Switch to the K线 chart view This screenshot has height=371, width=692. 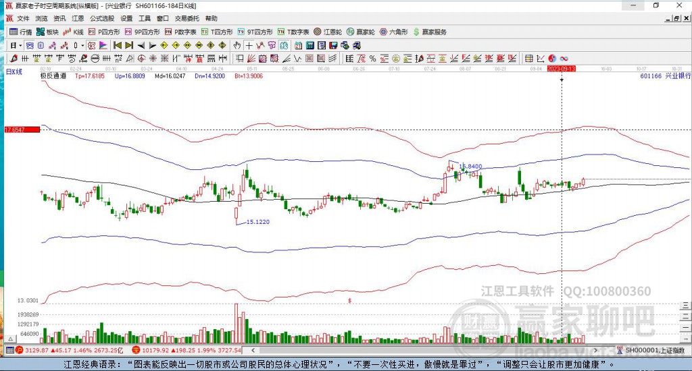click(x=73, y=32)
